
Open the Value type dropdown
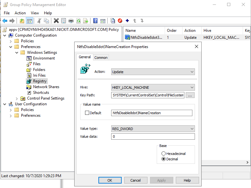point(153,129)
